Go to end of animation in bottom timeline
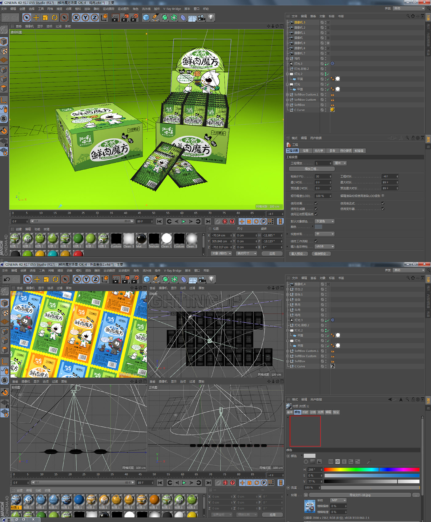431x522 pixels. [209, 483]
